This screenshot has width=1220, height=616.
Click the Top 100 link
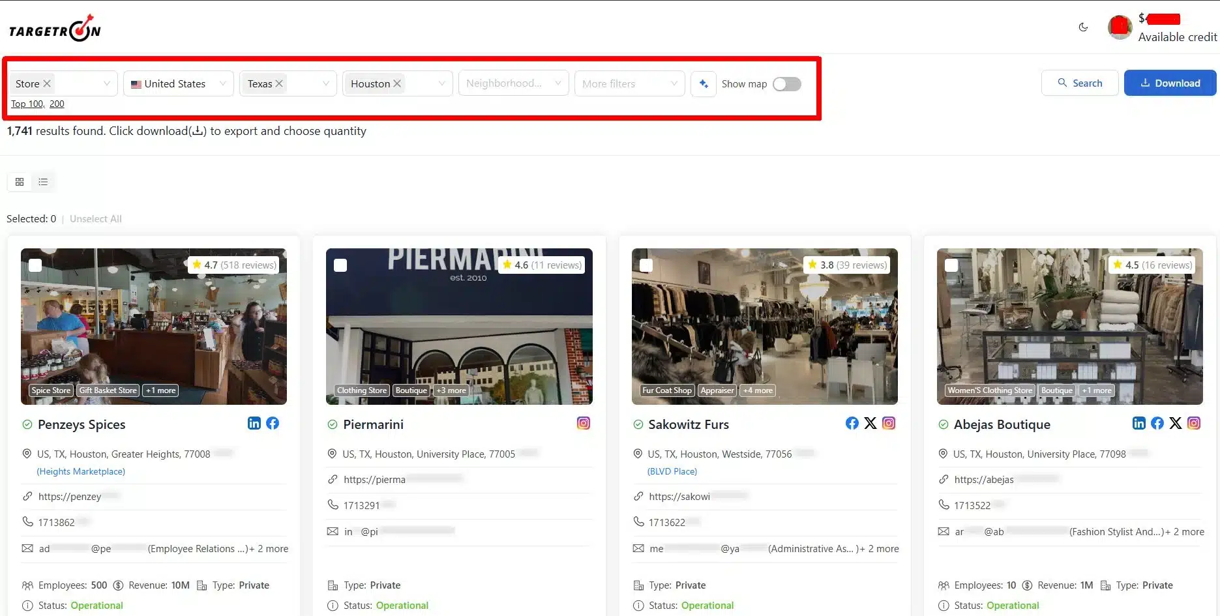[27, 104]
